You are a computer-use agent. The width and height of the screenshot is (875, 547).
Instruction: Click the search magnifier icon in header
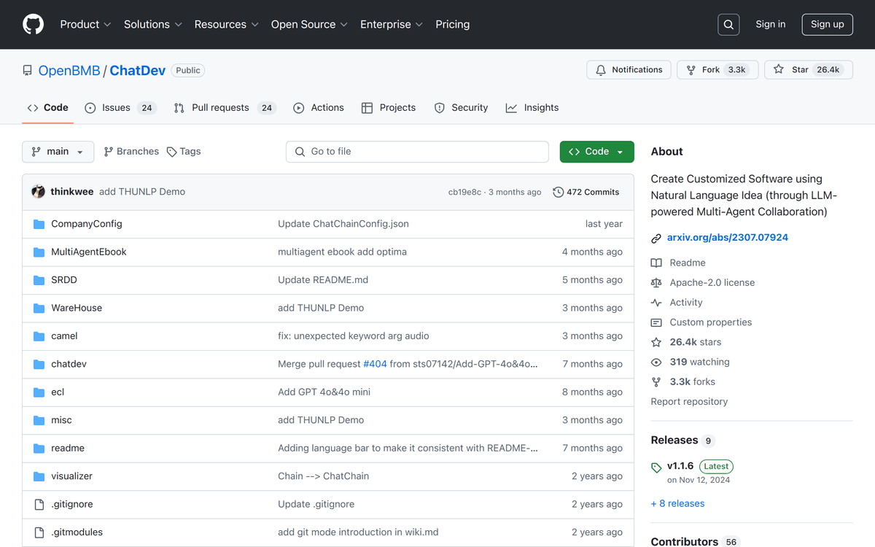pos(728,25)
